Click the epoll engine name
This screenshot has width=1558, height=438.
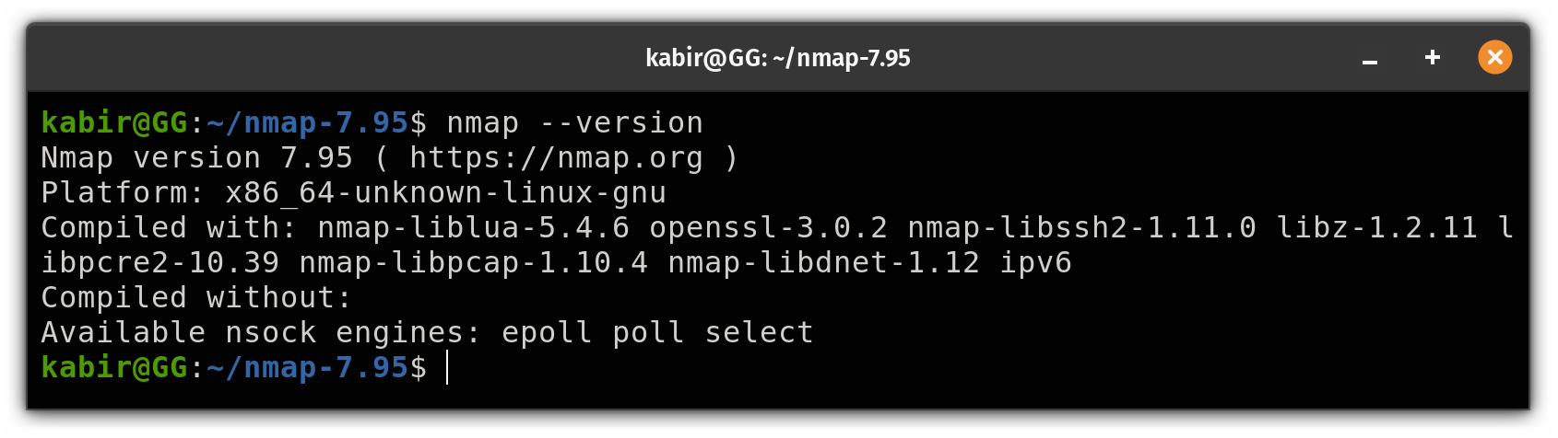coord(547,333)
